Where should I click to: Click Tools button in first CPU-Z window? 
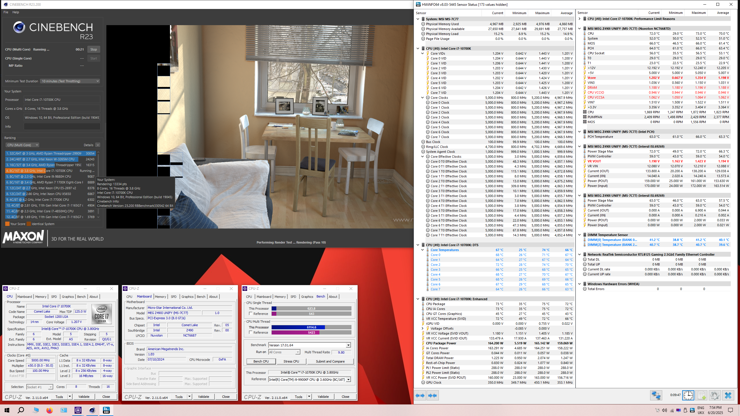[59, 397]
